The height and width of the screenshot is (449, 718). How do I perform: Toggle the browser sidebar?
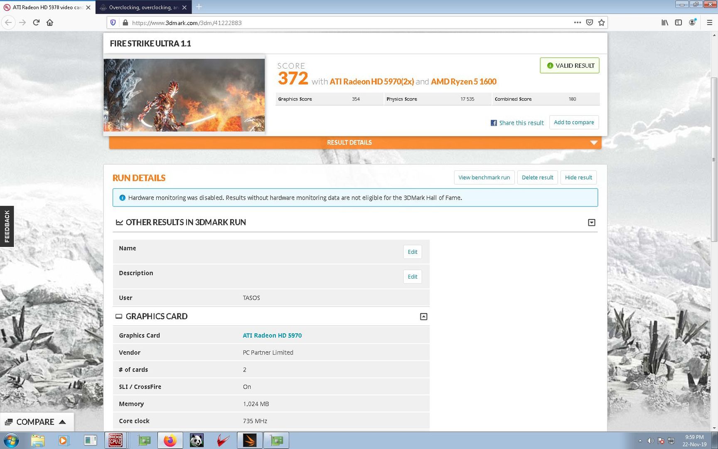(679, 22)
